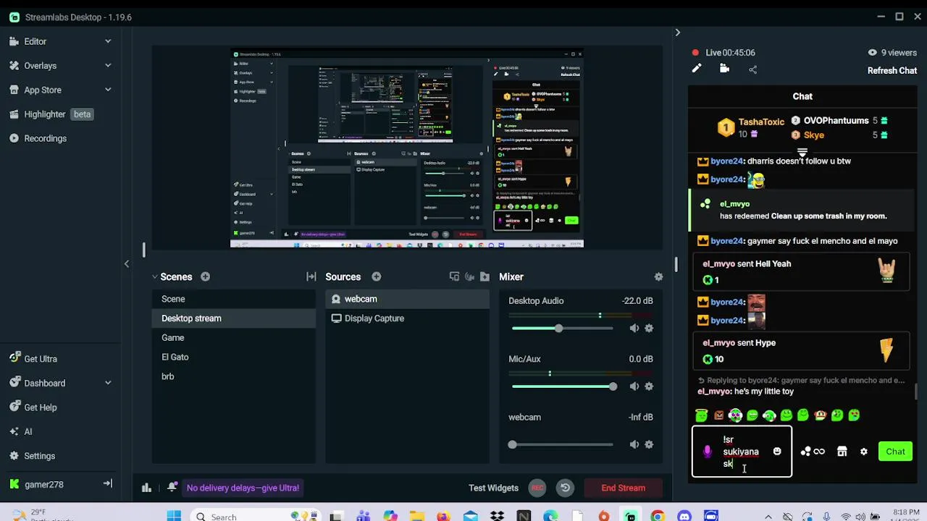Mute Desktop Audio

tap(634, 329)
